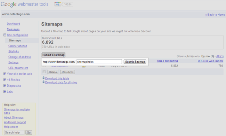The width and height of the screenshot is (226, 136).
Task: Click the Google webmaster tools logo
Action: [x=24, y=4]
